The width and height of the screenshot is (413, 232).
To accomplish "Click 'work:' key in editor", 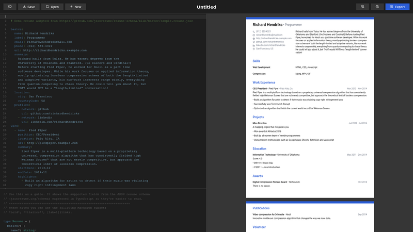I will 15,126.
